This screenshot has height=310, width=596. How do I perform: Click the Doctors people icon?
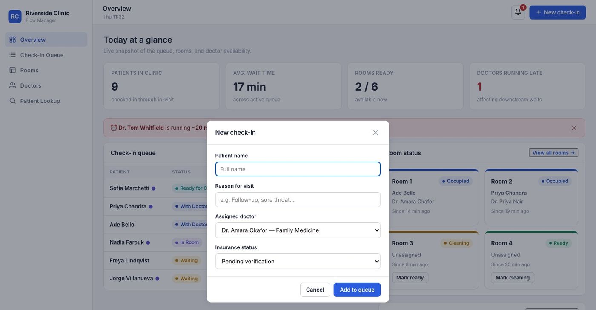[x=13, y=85]
